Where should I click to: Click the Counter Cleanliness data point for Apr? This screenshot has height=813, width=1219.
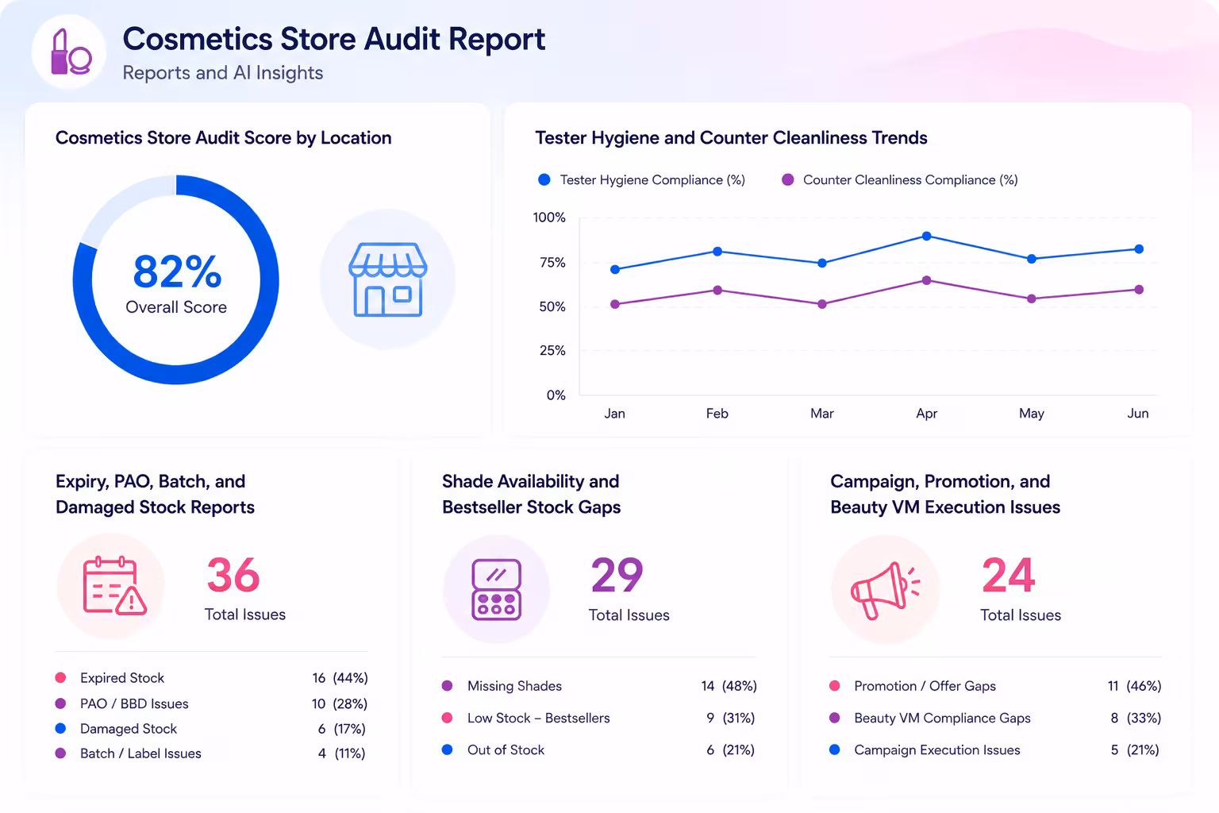(x=926, y=280)
